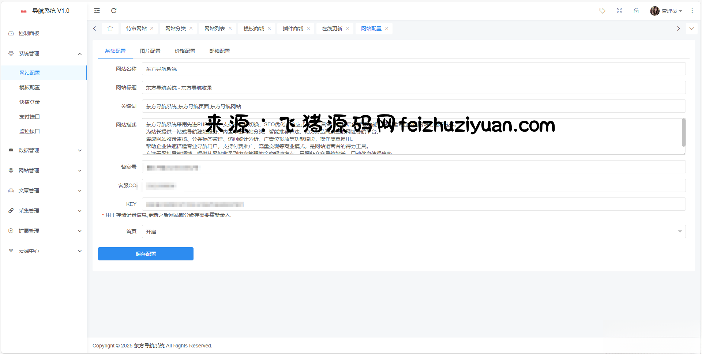Open the 管理员 user dropdown

tap(667, 11)
